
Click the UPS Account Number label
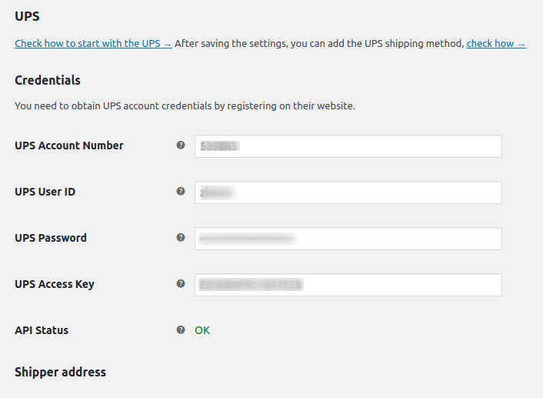69,145
